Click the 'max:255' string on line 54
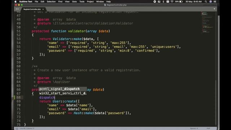This screenshot has height=130, width=231. tap(119, 43)
